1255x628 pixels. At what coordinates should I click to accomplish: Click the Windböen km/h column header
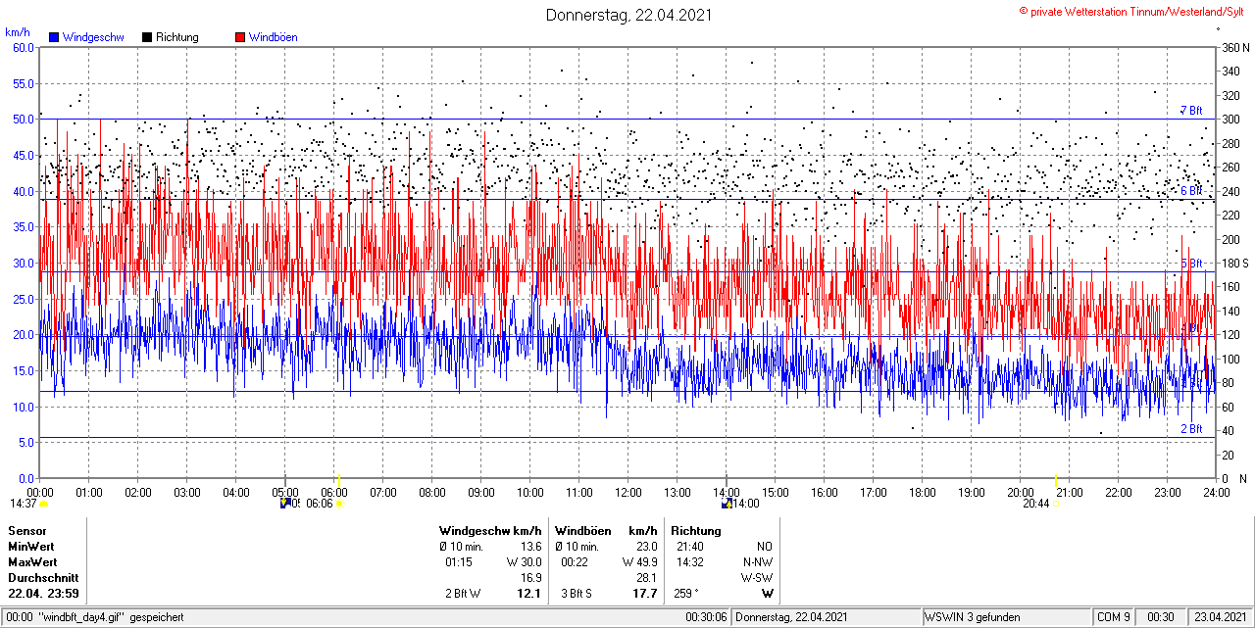click(606, 531)
